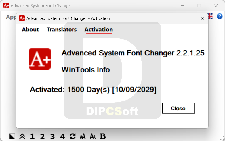This screenshot has height=141, width=225.
Task: Click the WinTools.Info text
Action: tap(86, 70)
